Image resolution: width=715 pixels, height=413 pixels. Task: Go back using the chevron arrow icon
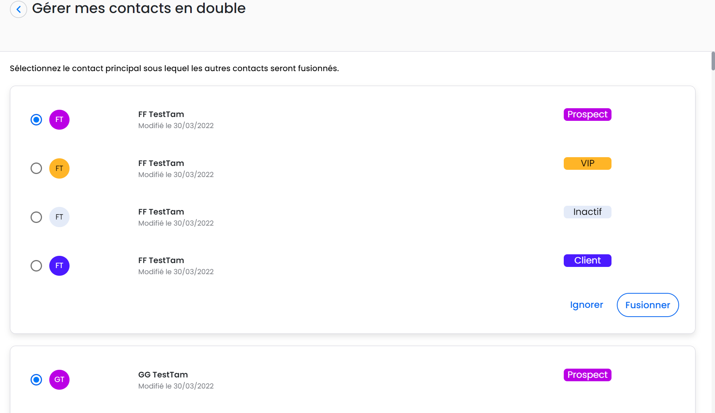pos(18,9)
